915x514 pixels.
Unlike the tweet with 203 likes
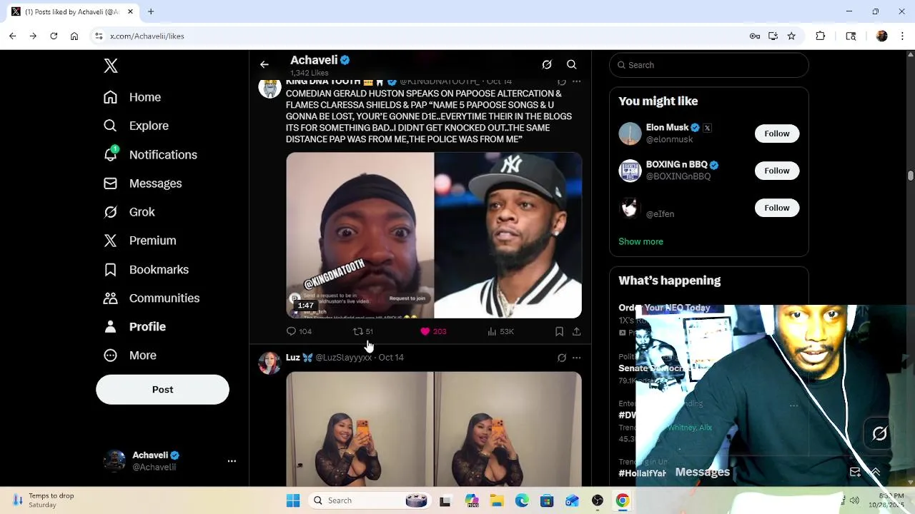(433, 331)
